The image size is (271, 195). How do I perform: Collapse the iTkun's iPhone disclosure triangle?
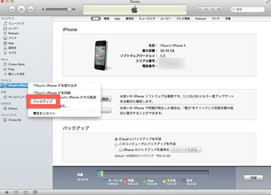click(1, 85)
